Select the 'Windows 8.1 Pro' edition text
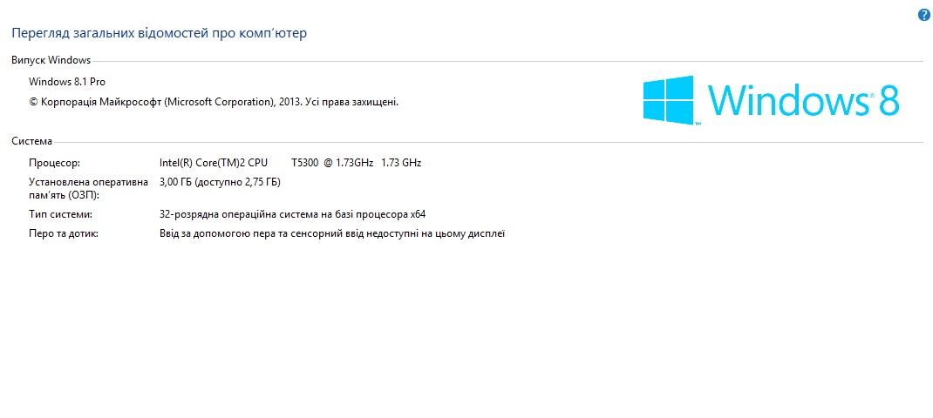933x418 pixels. (x=67, y=82)
